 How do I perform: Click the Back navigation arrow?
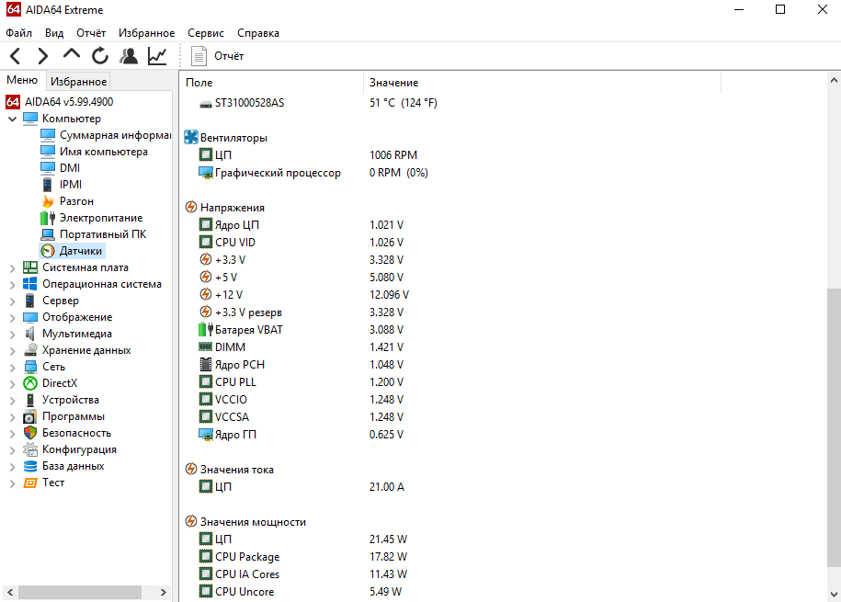(x=16, y=56)
